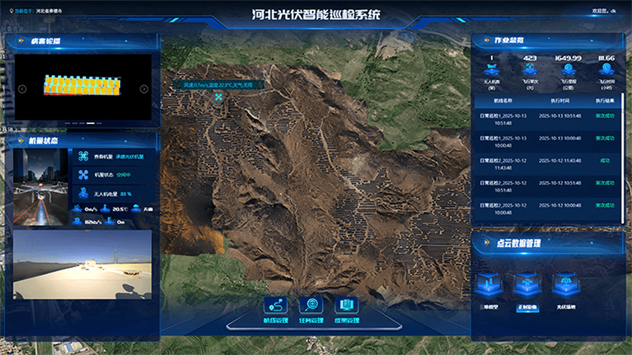Click the drone marker on the map

219,97
